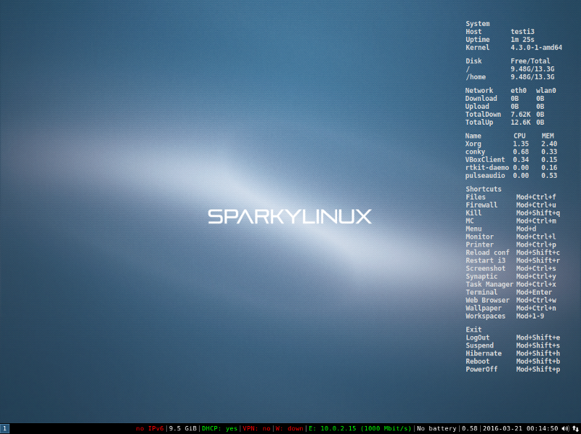Click the 'Task Manager' shortcut row label
Screen dimensions: 581x434
point(489,284)
